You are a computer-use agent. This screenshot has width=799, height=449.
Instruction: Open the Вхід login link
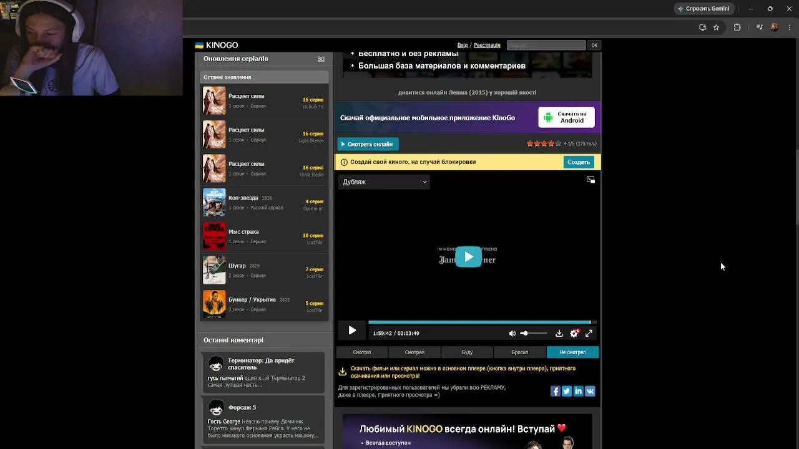(463, 45)
